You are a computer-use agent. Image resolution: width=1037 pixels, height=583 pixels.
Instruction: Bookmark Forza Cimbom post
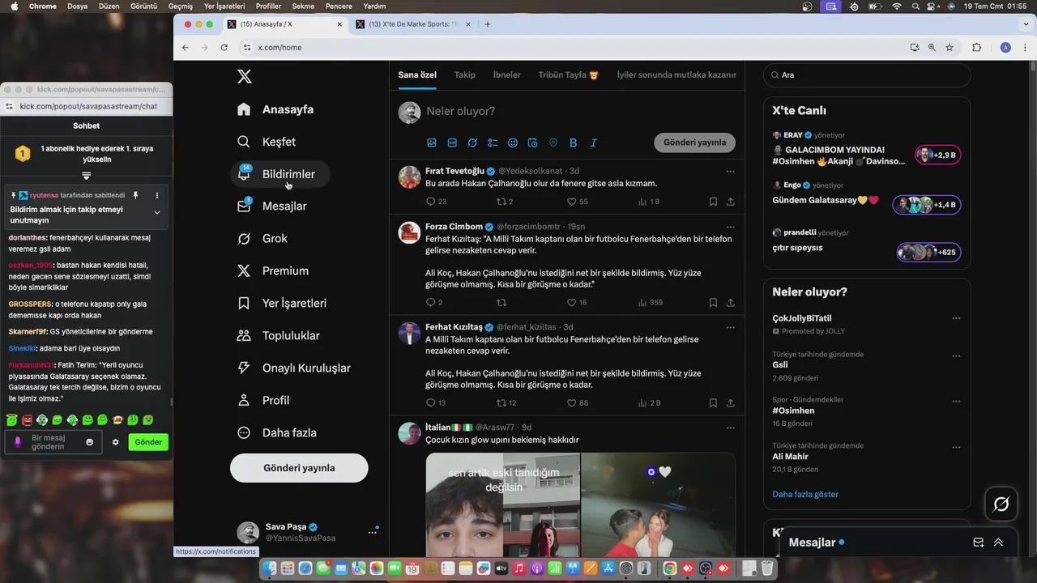coord(713,303)
